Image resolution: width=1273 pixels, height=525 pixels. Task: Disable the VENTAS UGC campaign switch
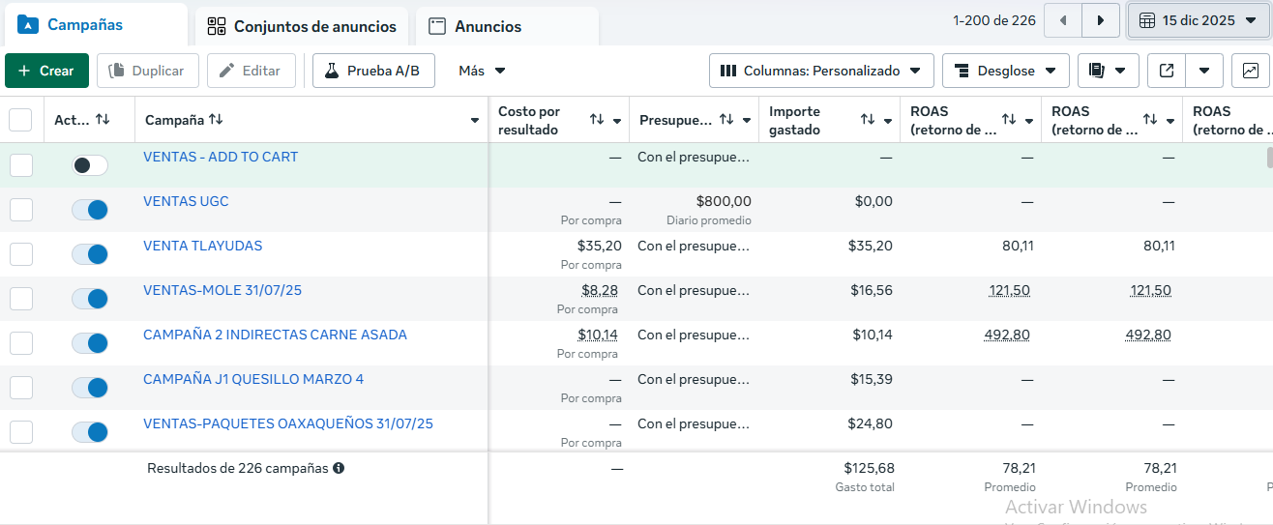(90, 210)
